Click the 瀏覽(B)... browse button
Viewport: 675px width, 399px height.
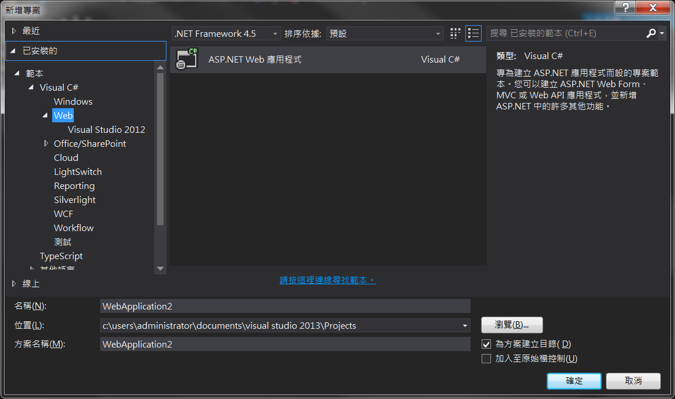pos(512,325)
